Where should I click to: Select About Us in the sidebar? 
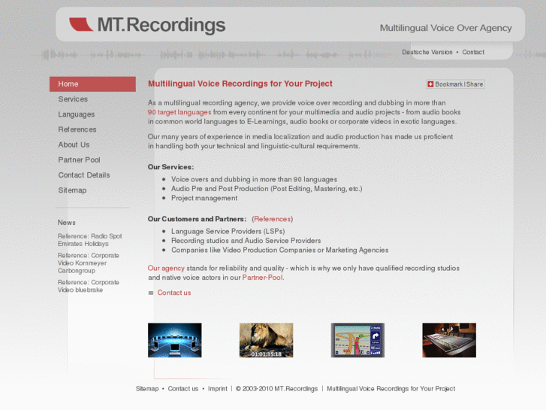74,144
